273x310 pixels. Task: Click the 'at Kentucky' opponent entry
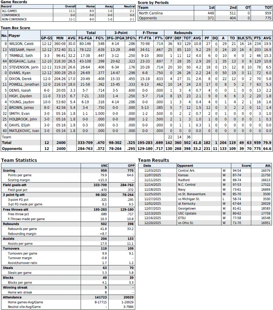click(x=186, y=204)
